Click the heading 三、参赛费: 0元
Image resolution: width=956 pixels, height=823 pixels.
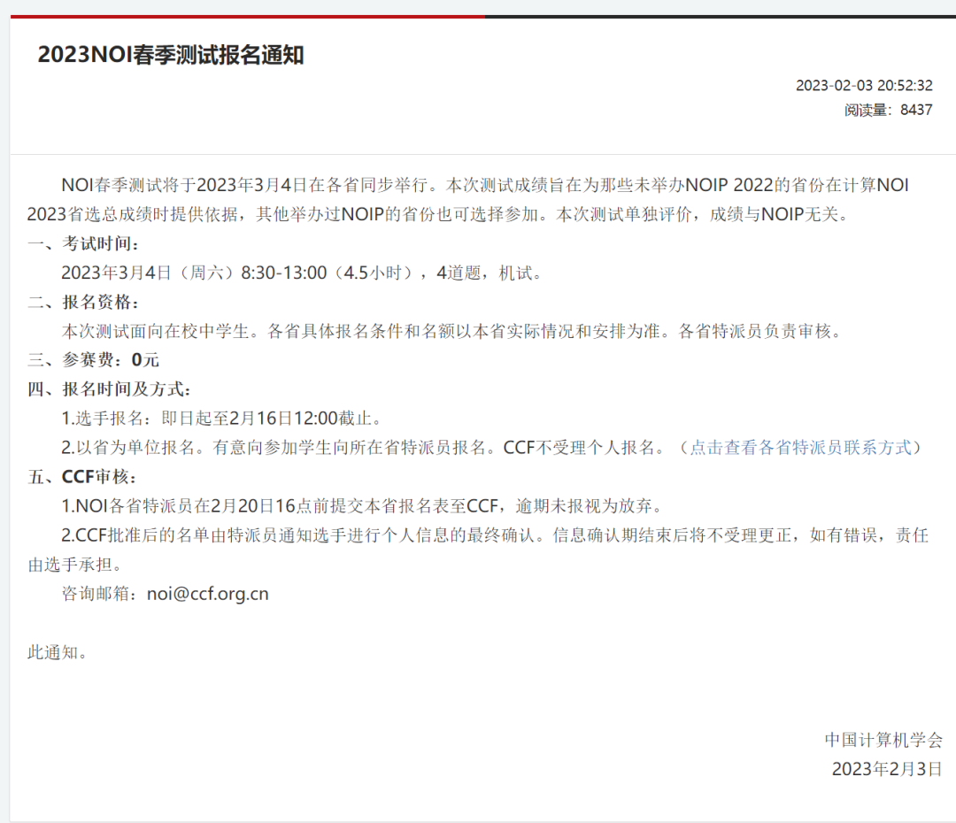pyautogui.click(x=93, y=360)
